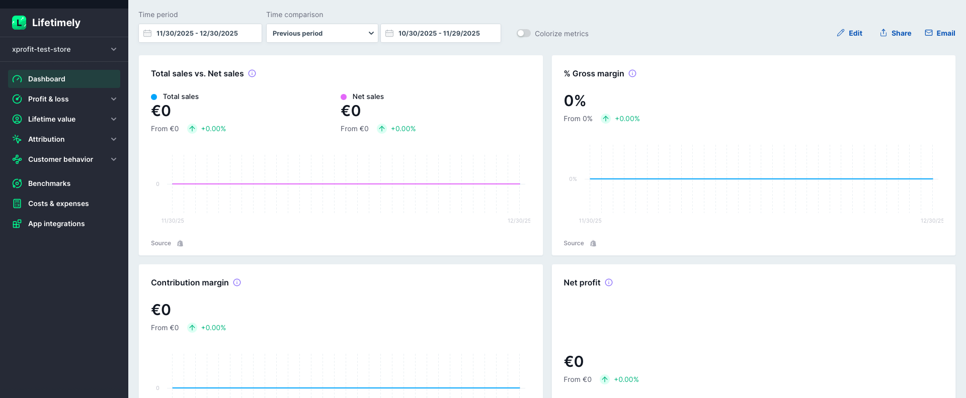Go to Costs & expenses
This screenshot has width=966, height=398.
[x=58, y=204]
